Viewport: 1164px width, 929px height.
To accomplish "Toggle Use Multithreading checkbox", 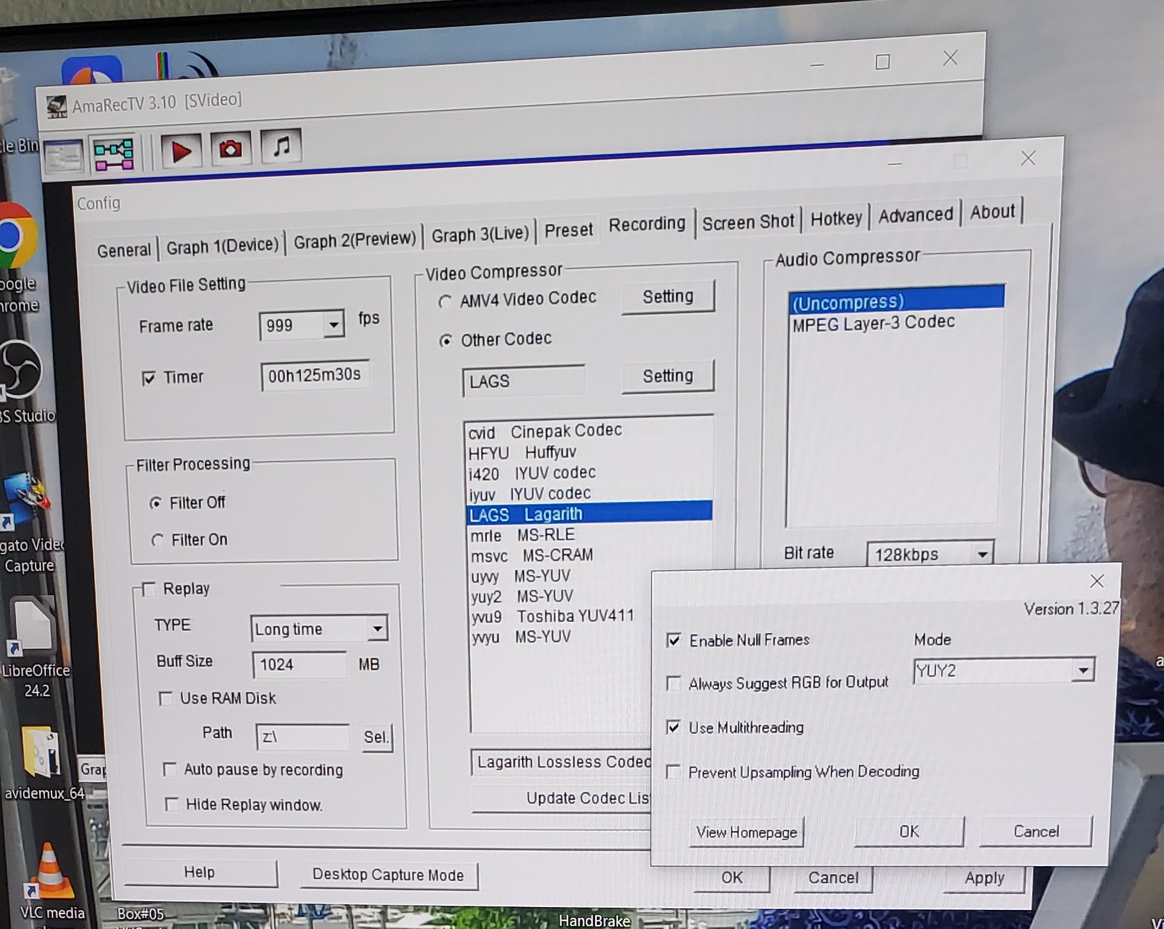I will 673,728.
